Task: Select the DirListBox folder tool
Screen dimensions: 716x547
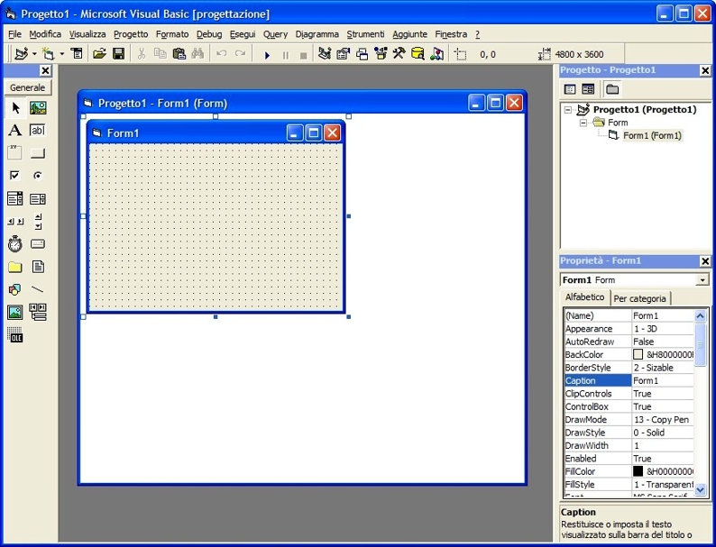Action: [x=15, y=267]
